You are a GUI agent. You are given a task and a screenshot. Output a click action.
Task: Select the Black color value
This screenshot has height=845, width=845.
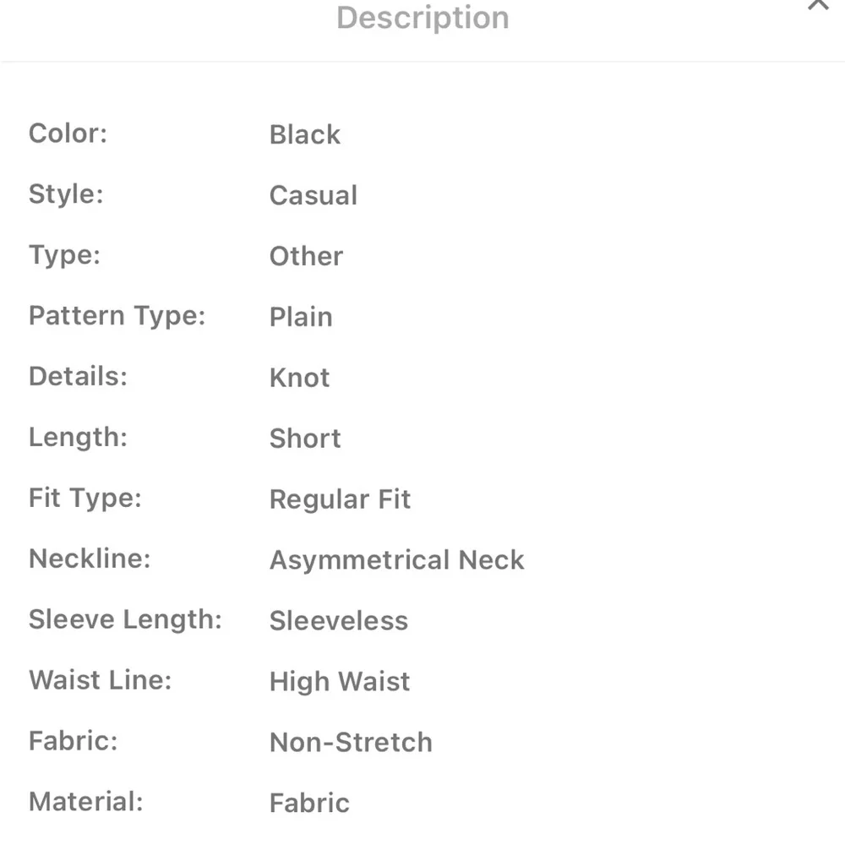305,134
